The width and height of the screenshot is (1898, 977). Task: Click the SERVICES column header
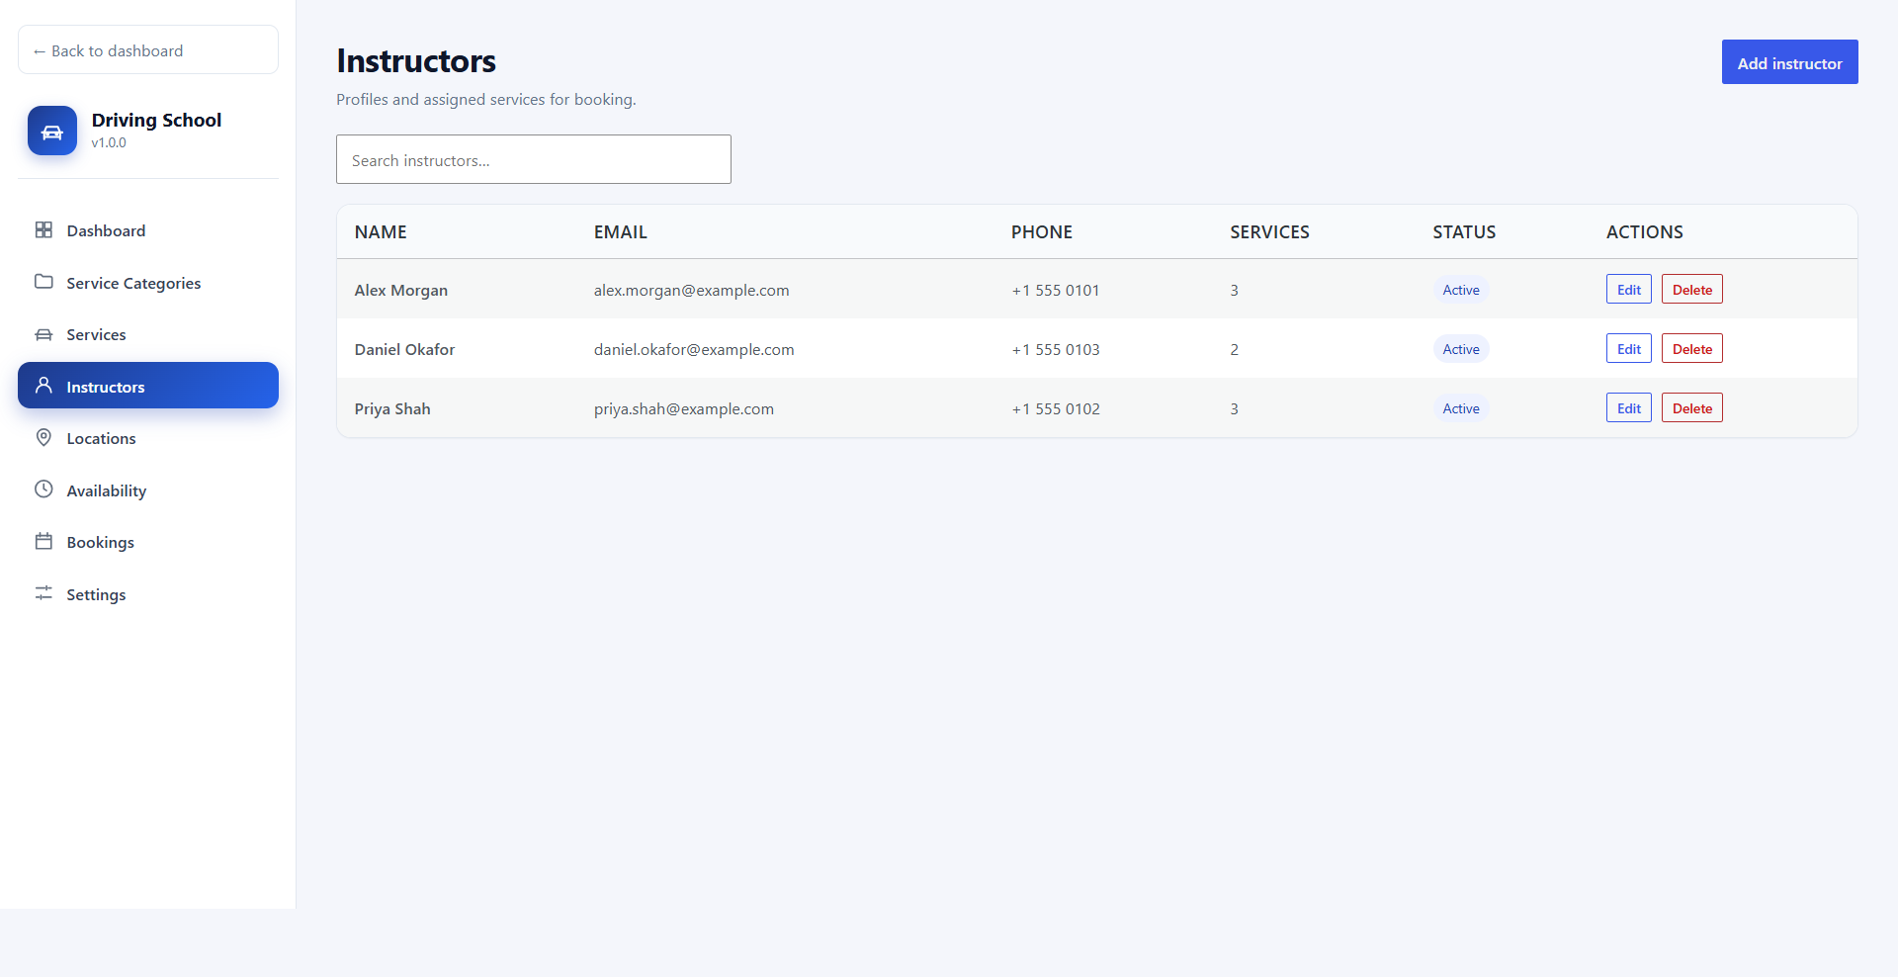[1269, 232]
